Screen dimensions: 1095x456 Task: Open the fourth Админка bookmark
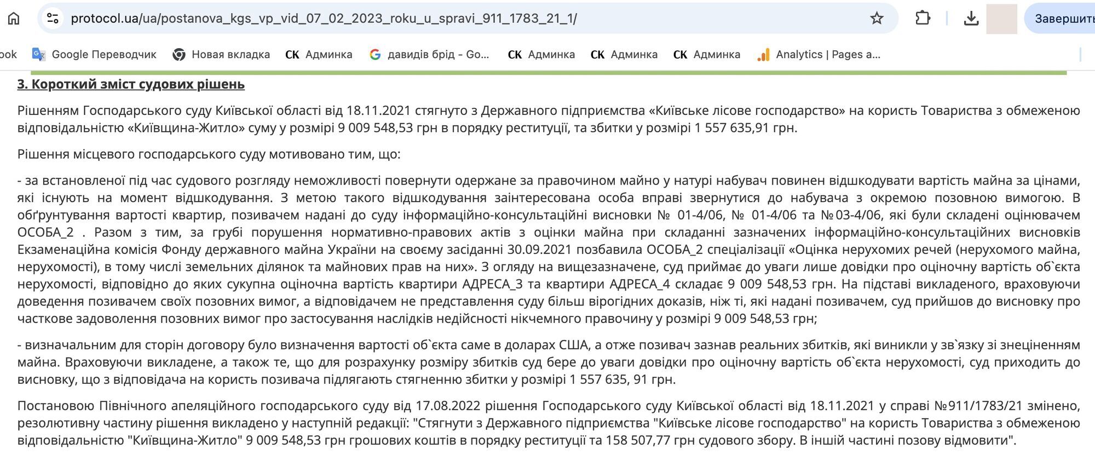pos(707,54)
